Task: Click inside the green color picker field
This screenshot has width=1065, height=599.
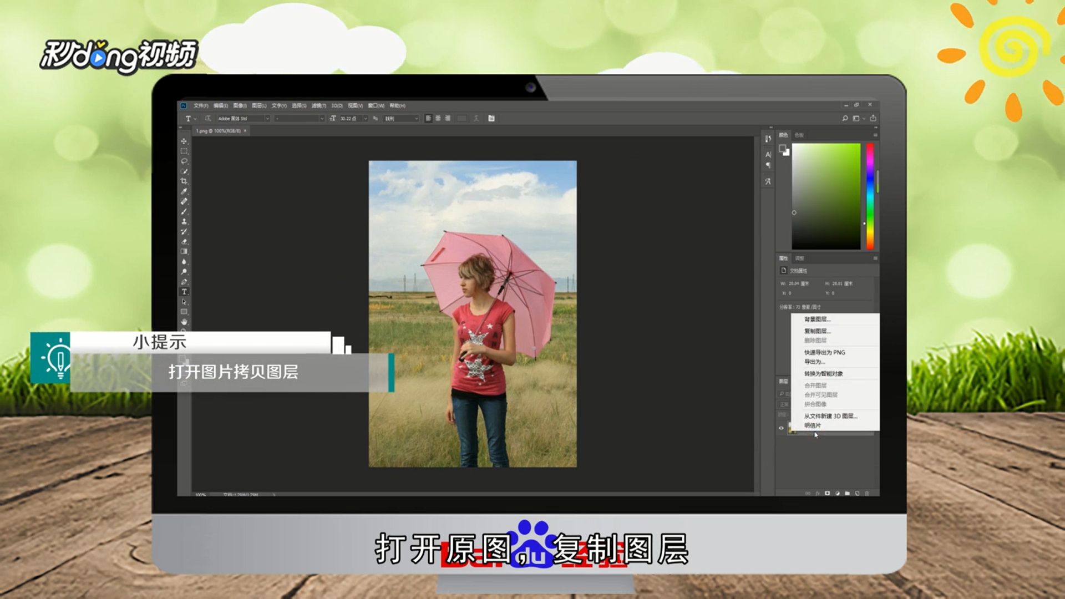Action: pyautogui.click(x=826, y=196)
